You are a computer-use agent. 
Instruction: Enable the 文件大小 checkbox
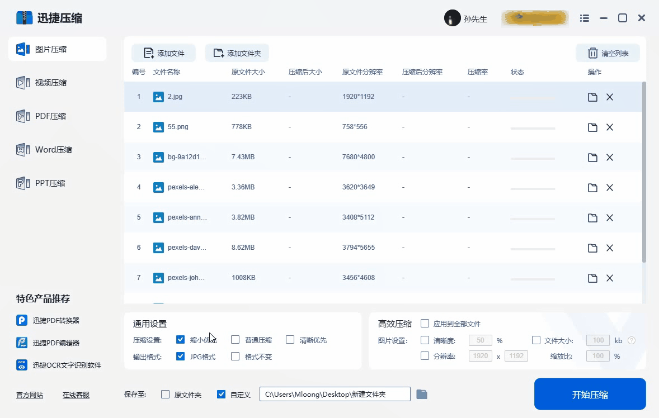click(x=536, y=340)
